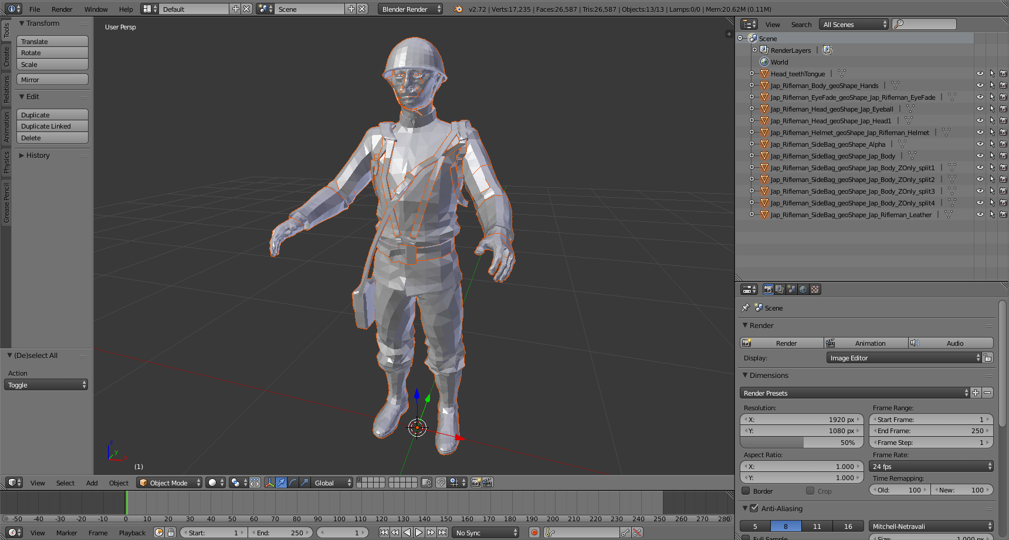Toggle the timeline preview range lock icon
Image resolution: width=1009 pixels, height=540 pixels.
[x=171, y=532]
